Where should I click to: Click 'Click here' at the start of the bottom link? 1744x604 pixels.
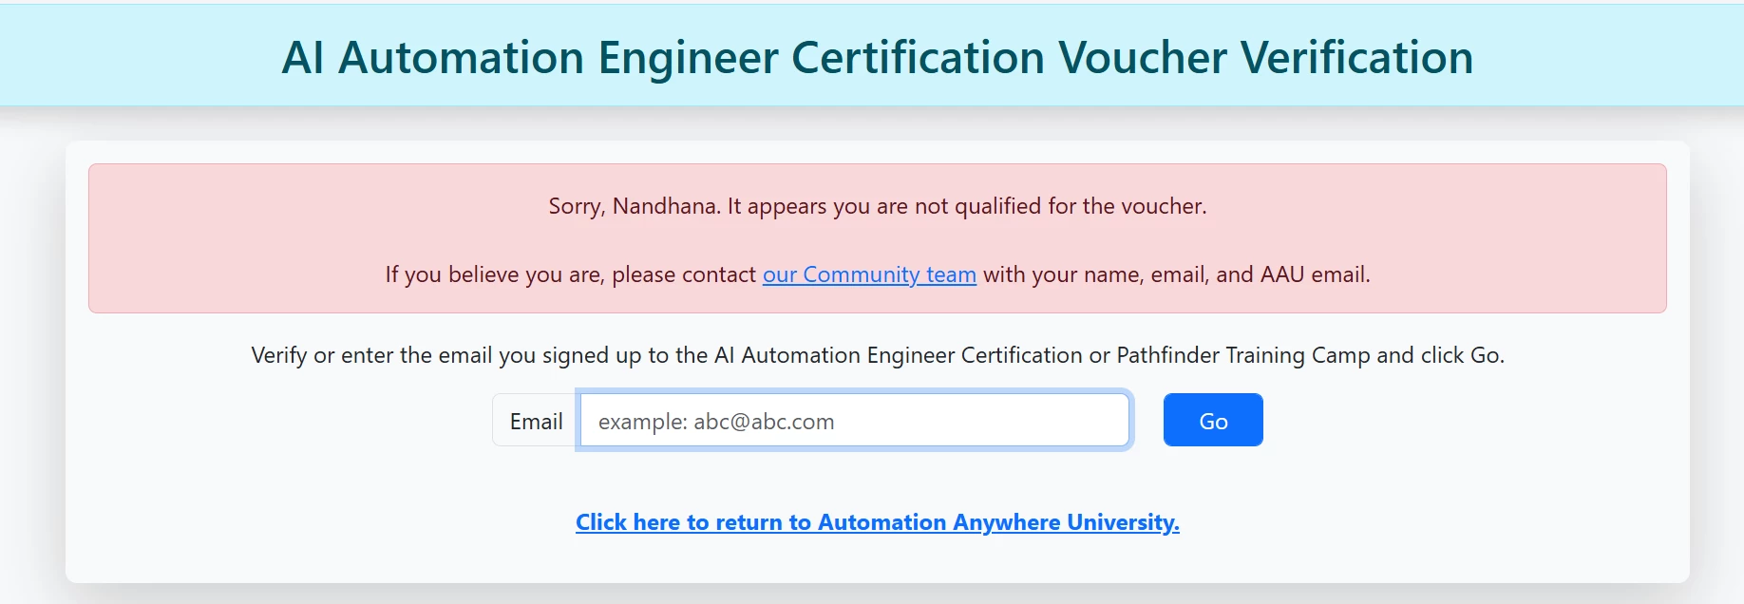coord(628,522)
